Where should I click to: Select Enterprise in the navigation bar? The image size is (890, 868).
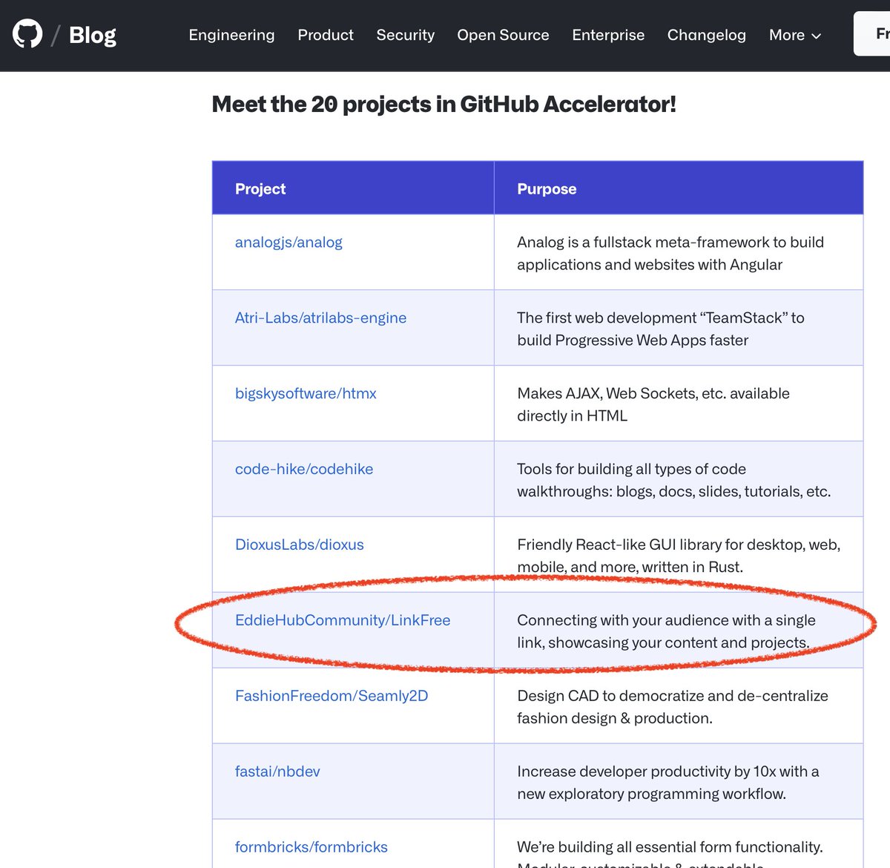(x=608, y=35)
